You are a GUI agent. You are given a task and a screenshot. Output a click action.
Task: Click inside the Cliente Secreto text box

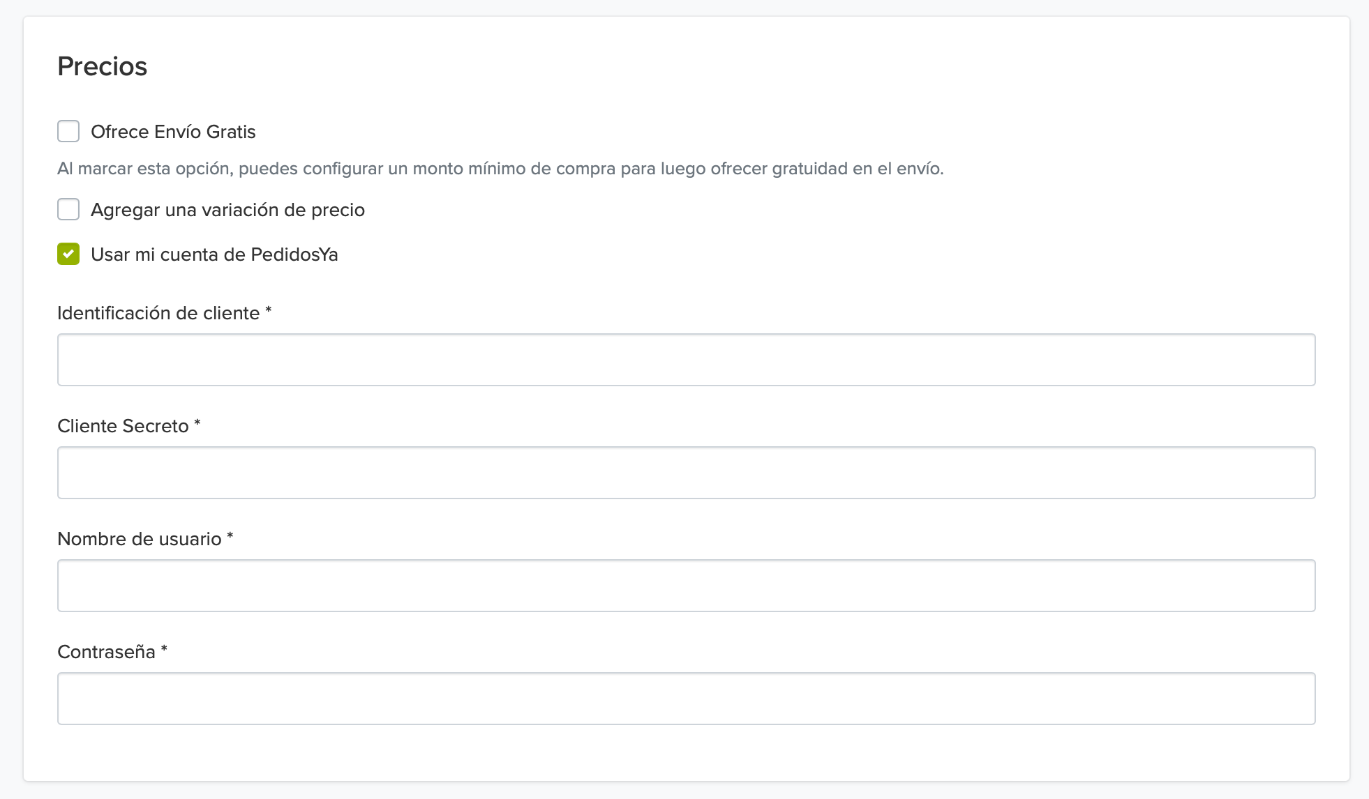(686, 473)
